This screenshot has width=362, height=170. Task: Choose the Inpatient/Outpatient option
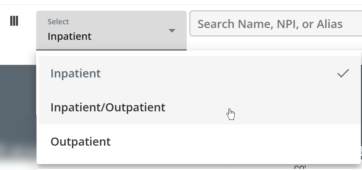point(108,107)
